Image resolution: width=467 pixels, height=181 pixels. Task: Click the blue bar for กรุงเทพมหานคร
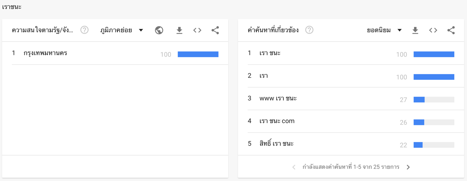(198, 54)
